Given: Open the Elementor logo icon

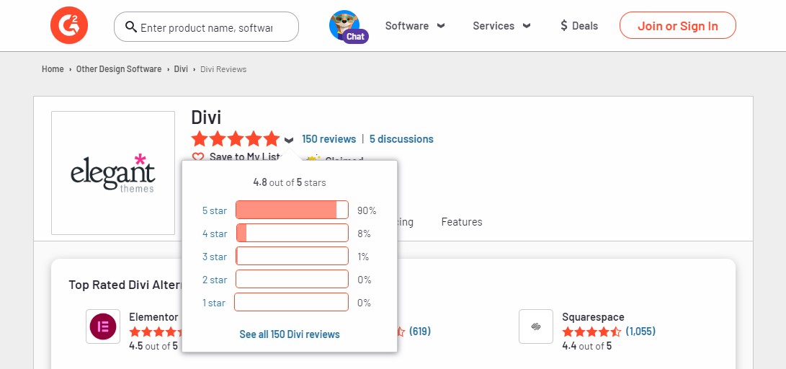Looking at the screenshot, I should [103, 326].
